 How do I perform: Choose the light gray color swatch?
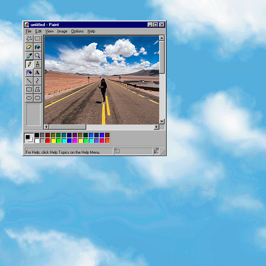tap(42, 141)
